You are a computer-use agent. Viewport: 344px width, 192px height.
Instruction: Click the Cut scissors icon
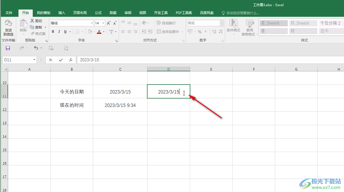(x=32, y=21)
